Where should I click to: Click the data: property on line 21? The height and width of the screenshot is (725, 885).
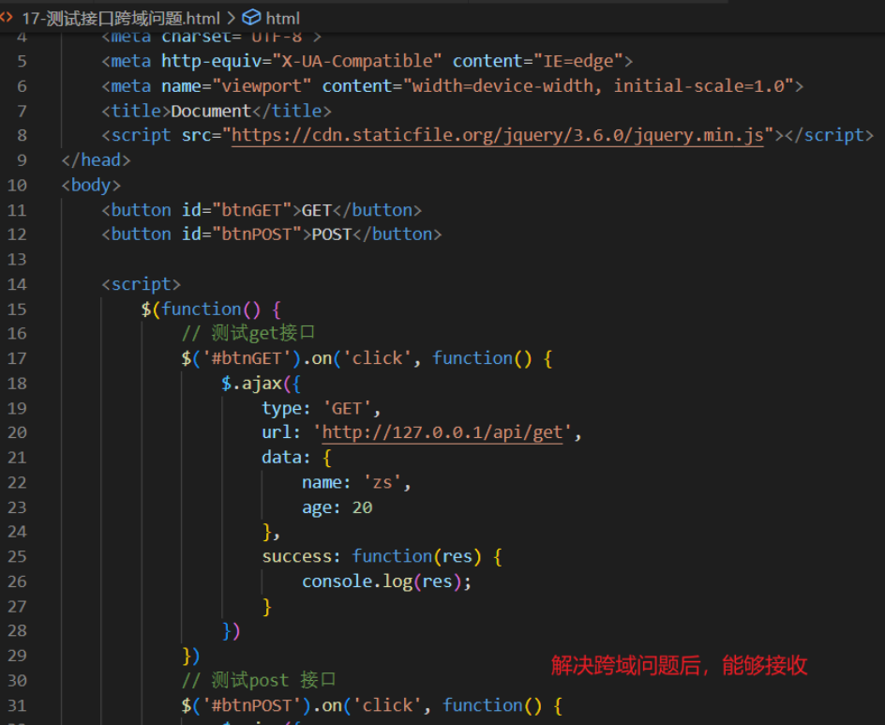pos(286,458)
